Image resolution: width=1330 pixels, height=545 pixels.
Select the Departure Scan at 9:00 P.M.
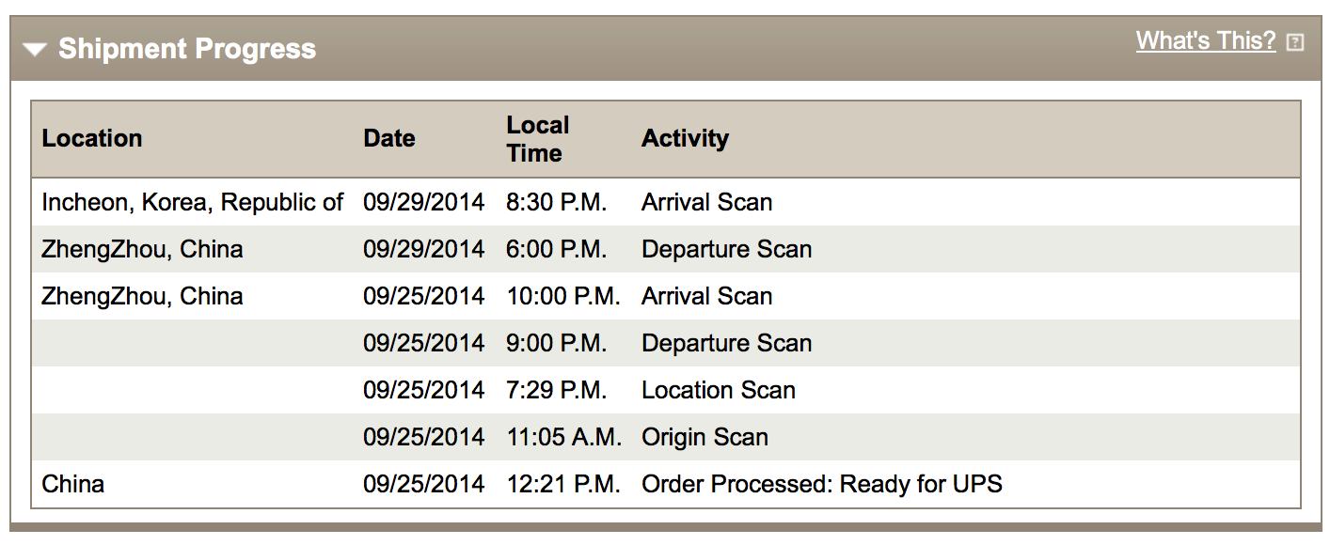pyautogui.click(x=726, y=343)
